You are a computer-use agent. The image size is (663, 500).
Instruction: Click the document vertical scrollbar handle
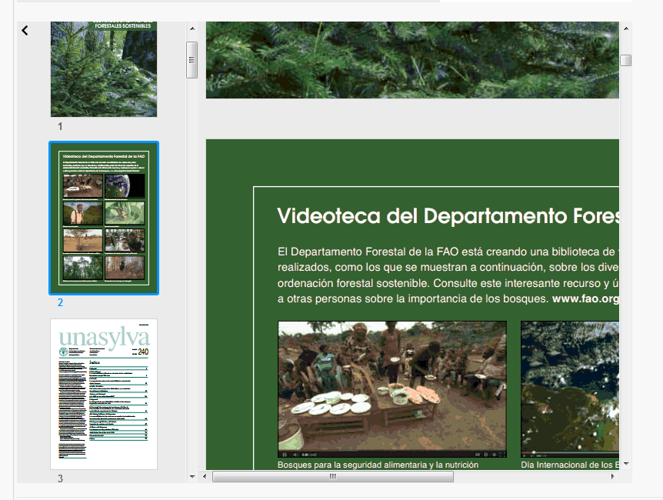click(x=626, y=61)
